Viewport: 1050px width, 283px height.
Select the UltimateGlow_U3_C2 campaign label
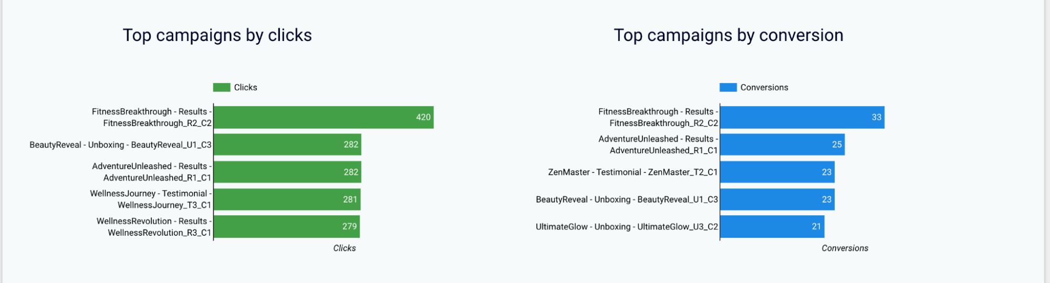point(627,227)
